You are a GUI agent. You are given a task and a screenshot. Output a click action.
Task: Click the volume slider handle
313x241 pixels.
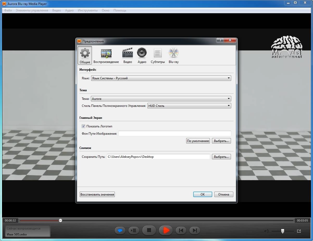coord(283,231)
